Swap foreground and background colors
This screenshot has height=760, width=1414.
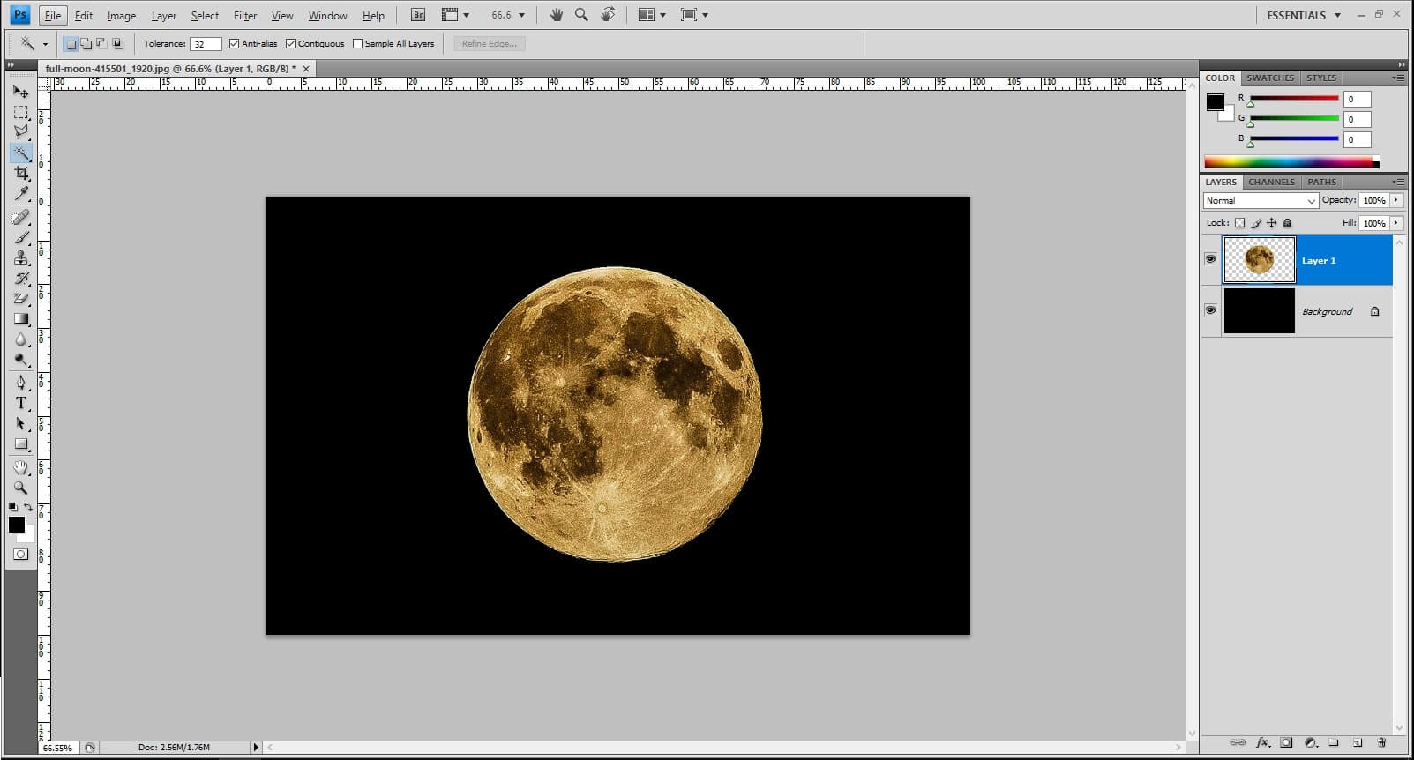click(28, 507)
